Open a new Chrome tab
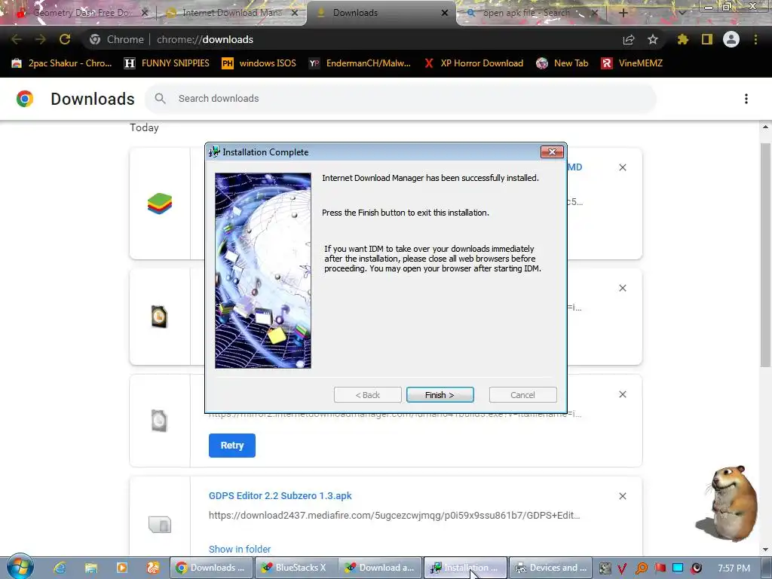The height and width of the screenshot is (579, 772). [x=623, y=13]
